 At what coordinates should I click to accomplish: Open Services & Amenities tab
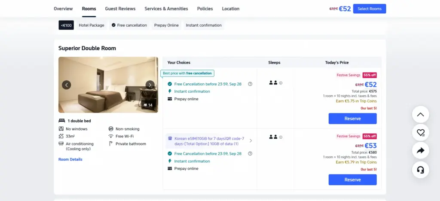click(x=166, y=9)
